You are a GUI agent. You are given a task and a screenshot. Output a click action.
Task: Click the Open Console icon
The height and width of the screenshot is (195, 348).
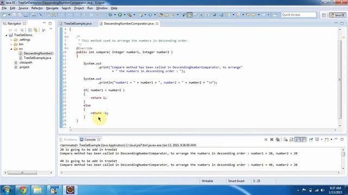pyautogui.click(x=326, y=140)
